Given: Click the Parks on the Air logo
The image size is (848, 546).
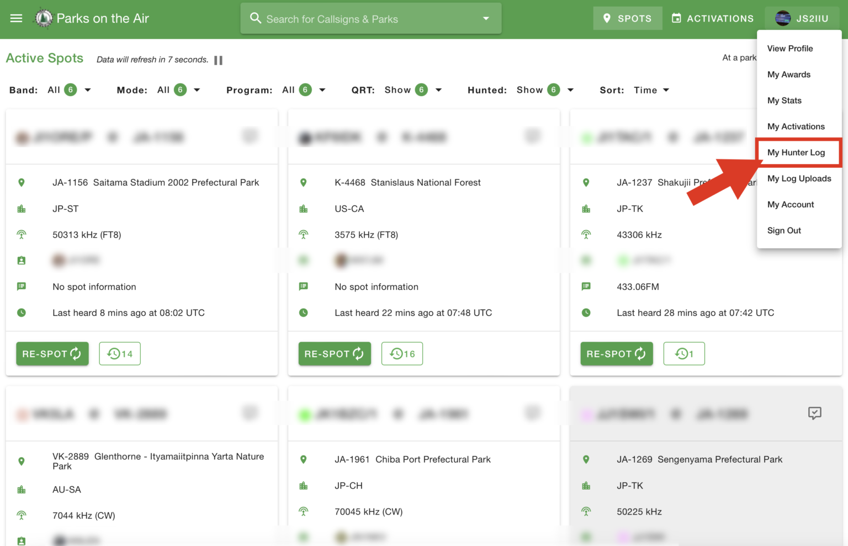Looking at the screenshot, I should pos(44,18).
